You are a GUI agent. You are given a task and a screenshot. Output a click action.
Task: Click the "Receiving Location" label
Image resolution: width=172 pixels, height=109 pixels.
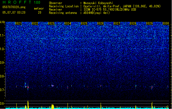(64, 6)
